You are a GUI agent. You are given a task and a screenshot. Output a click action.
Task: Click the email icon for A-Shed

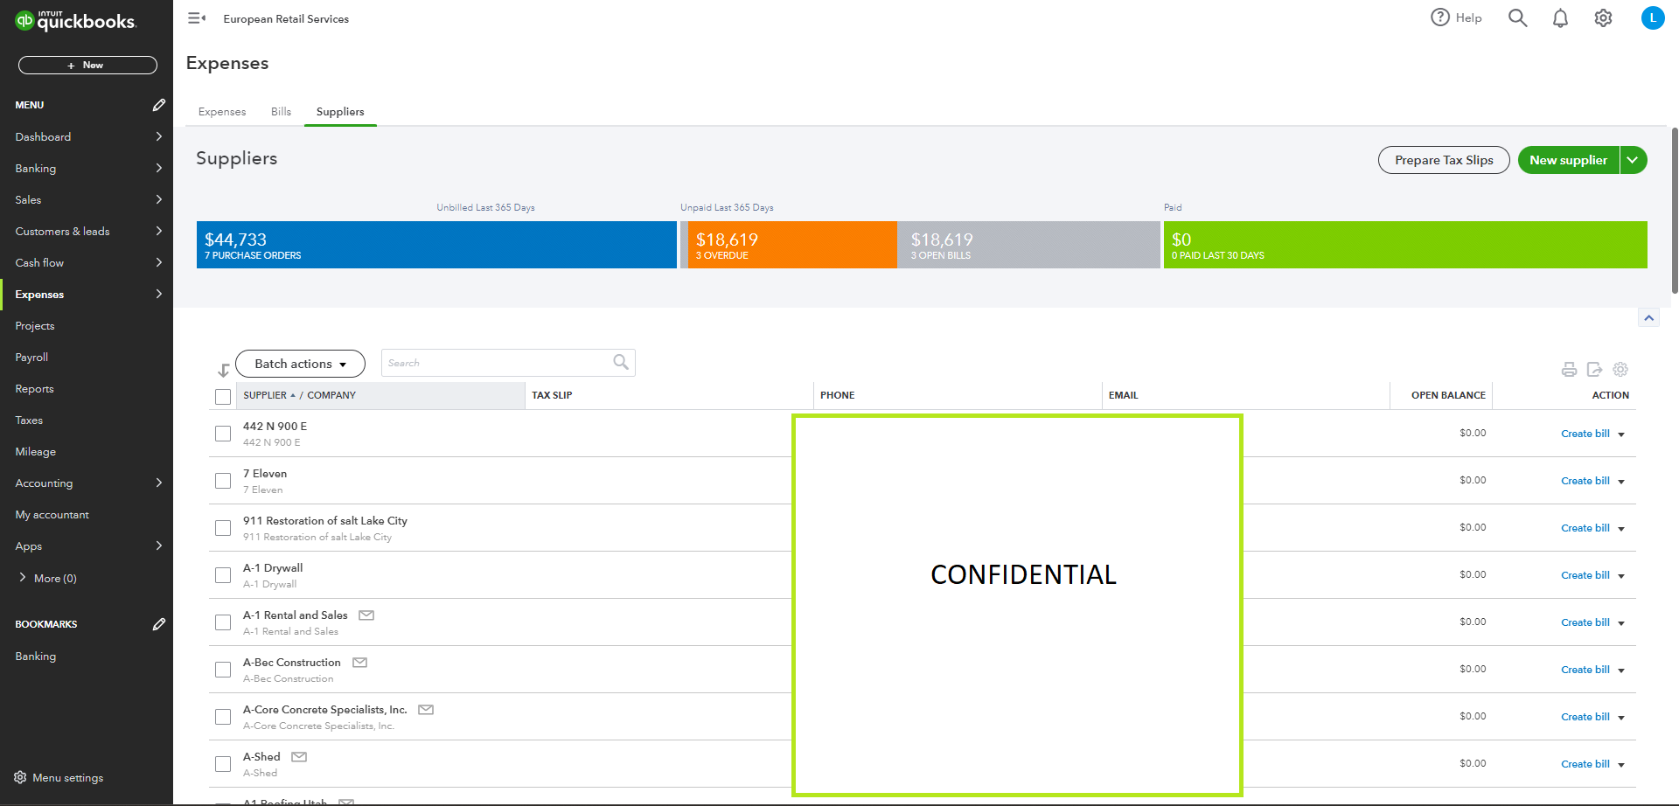coord(299,757)
